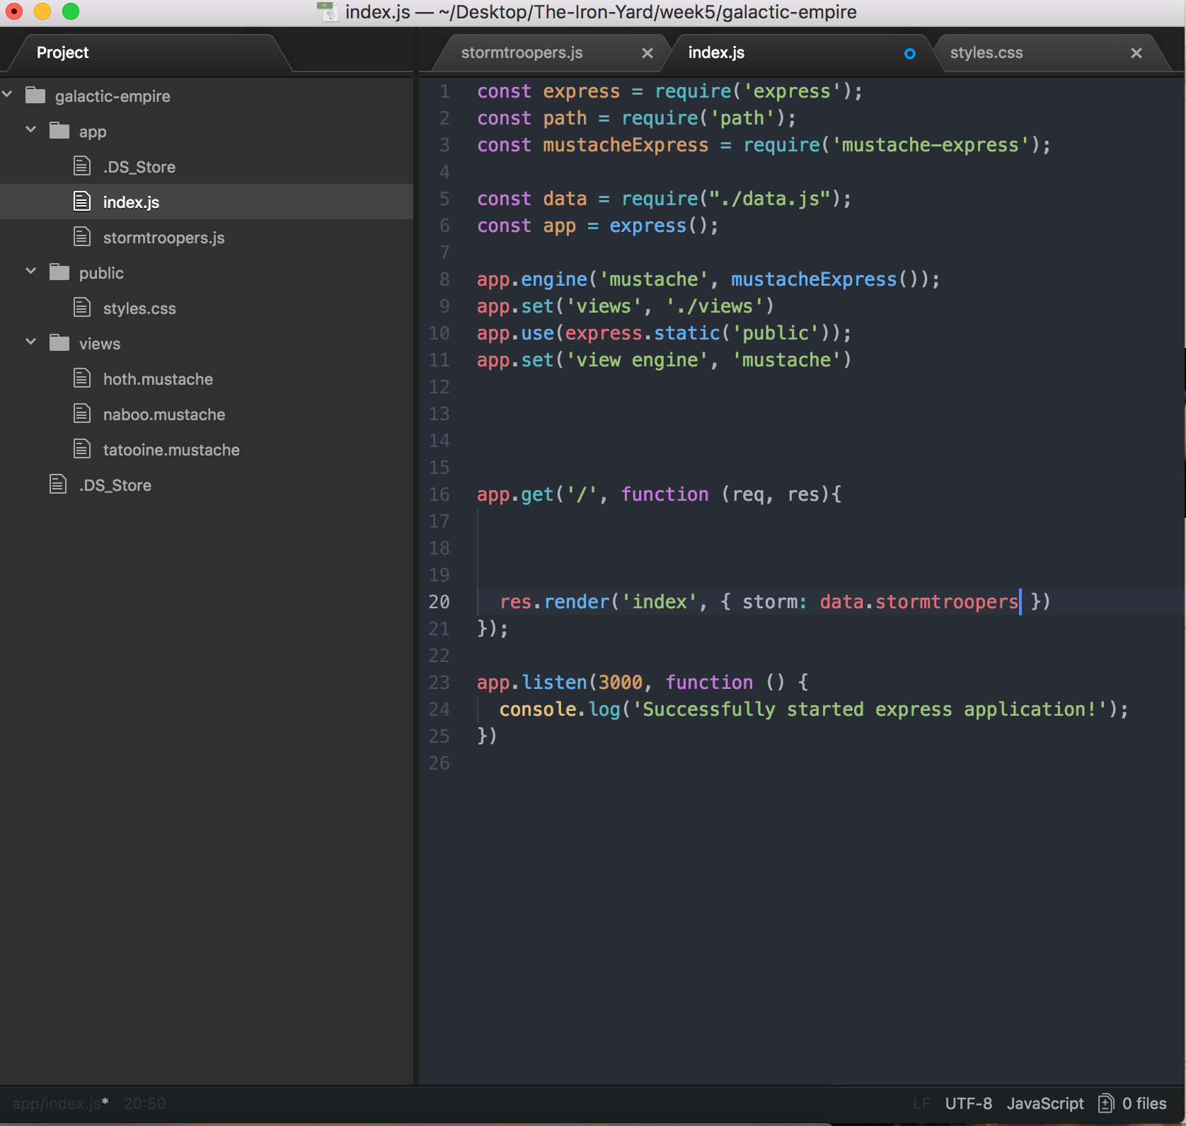Collapse the public folder
The width and height of the screenshot is (1186, 1126).
pyautogui.click(x=30, y=271)
